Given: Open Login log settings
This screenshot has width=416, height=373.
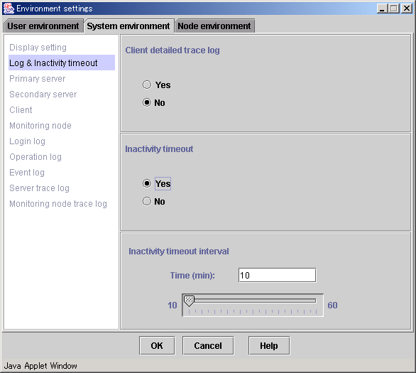Looking at the screenshot, I should tap(27, 141).
